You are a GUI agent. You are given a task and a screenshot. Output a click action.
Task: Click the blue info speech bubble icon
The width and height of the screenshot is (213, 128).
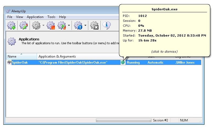106,25
